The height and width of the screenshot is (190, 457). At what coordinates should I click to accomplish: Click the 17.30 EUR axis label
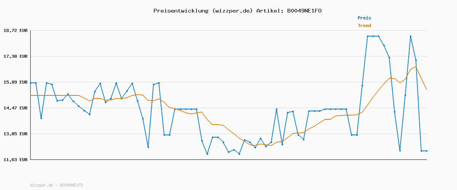pyautogui.click(x=16, y=56)
